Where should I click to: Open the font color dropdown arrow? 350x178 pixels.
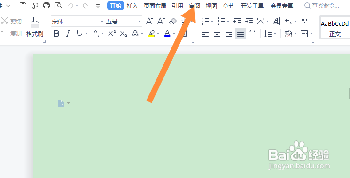tap(174, 34)
